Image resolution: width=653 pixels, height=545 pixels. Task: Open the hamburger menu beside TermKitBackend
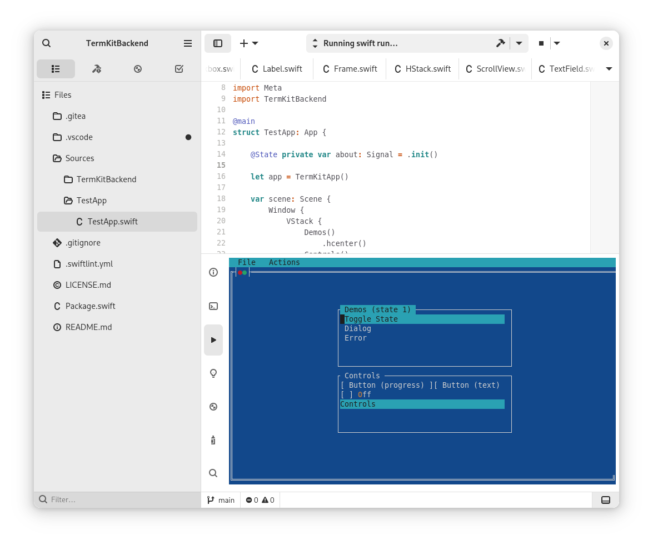188,43
